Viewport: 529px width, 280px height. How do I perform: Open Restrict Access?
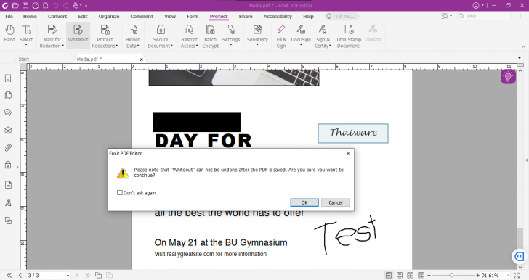tap(189, 36)
